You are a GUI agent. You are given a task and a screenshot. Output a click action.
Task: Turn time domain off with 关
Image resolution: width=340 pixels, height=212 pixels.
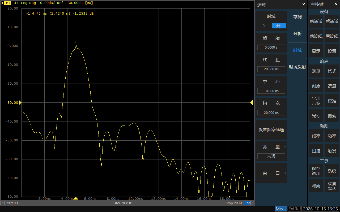[x=264, y=26]
